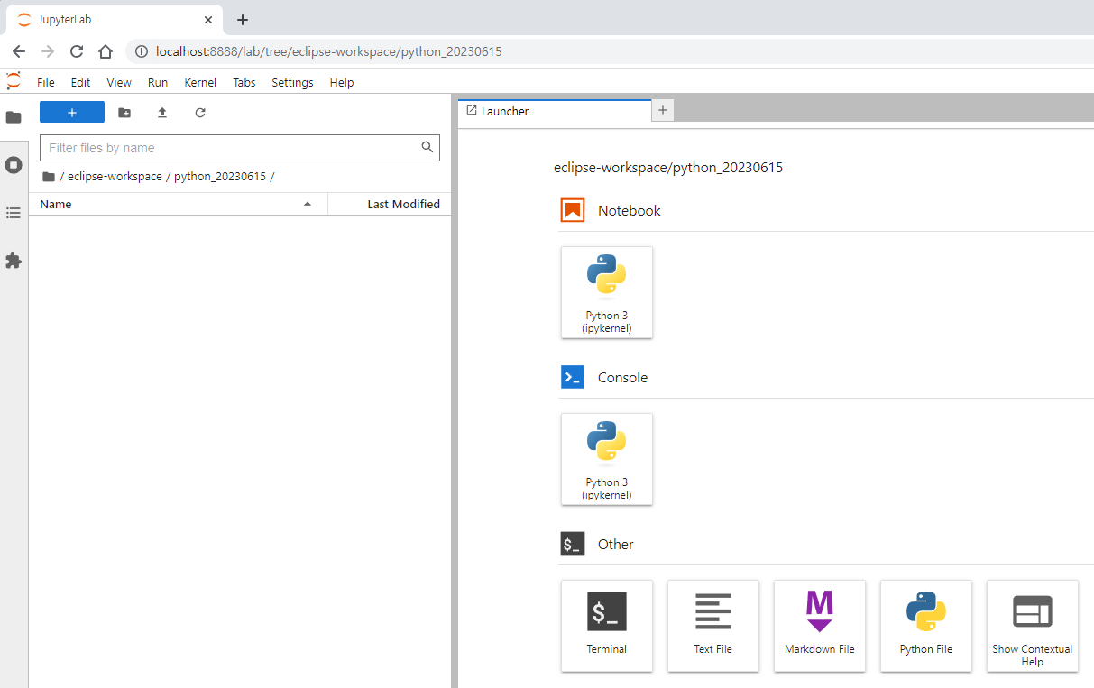Image resolution: width=1094 pixels, height=688 pixels.
Task: Open the Kernel menu
Action: pos(200,82)
